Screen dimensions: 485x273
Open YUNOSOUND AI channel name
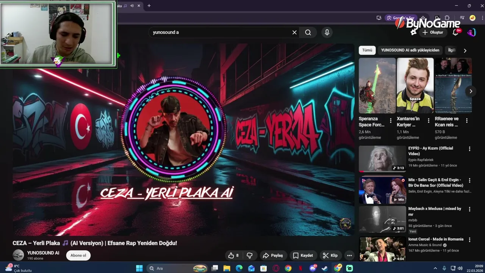43,253
